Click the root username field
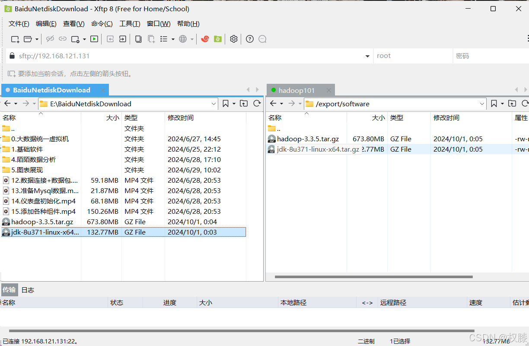This screenshot has height=346, width=529. tap(413, 56)
